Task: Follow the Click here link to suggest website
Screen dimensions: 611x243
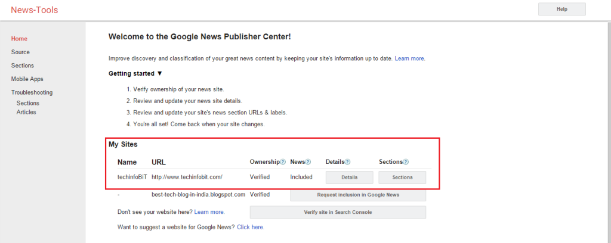Action: pos(250,227)
